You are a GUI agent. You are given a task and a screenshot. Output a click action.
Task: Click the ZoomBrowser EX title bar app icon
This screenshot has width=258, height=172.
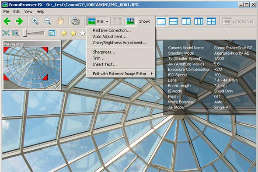tap(5, 5)
